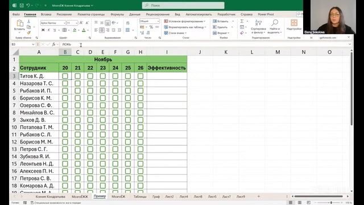Image resolution: width=364 pixels, height=205 pixels.
Task: Open the Файл menu tab
Action: click(x=16, y=14)
